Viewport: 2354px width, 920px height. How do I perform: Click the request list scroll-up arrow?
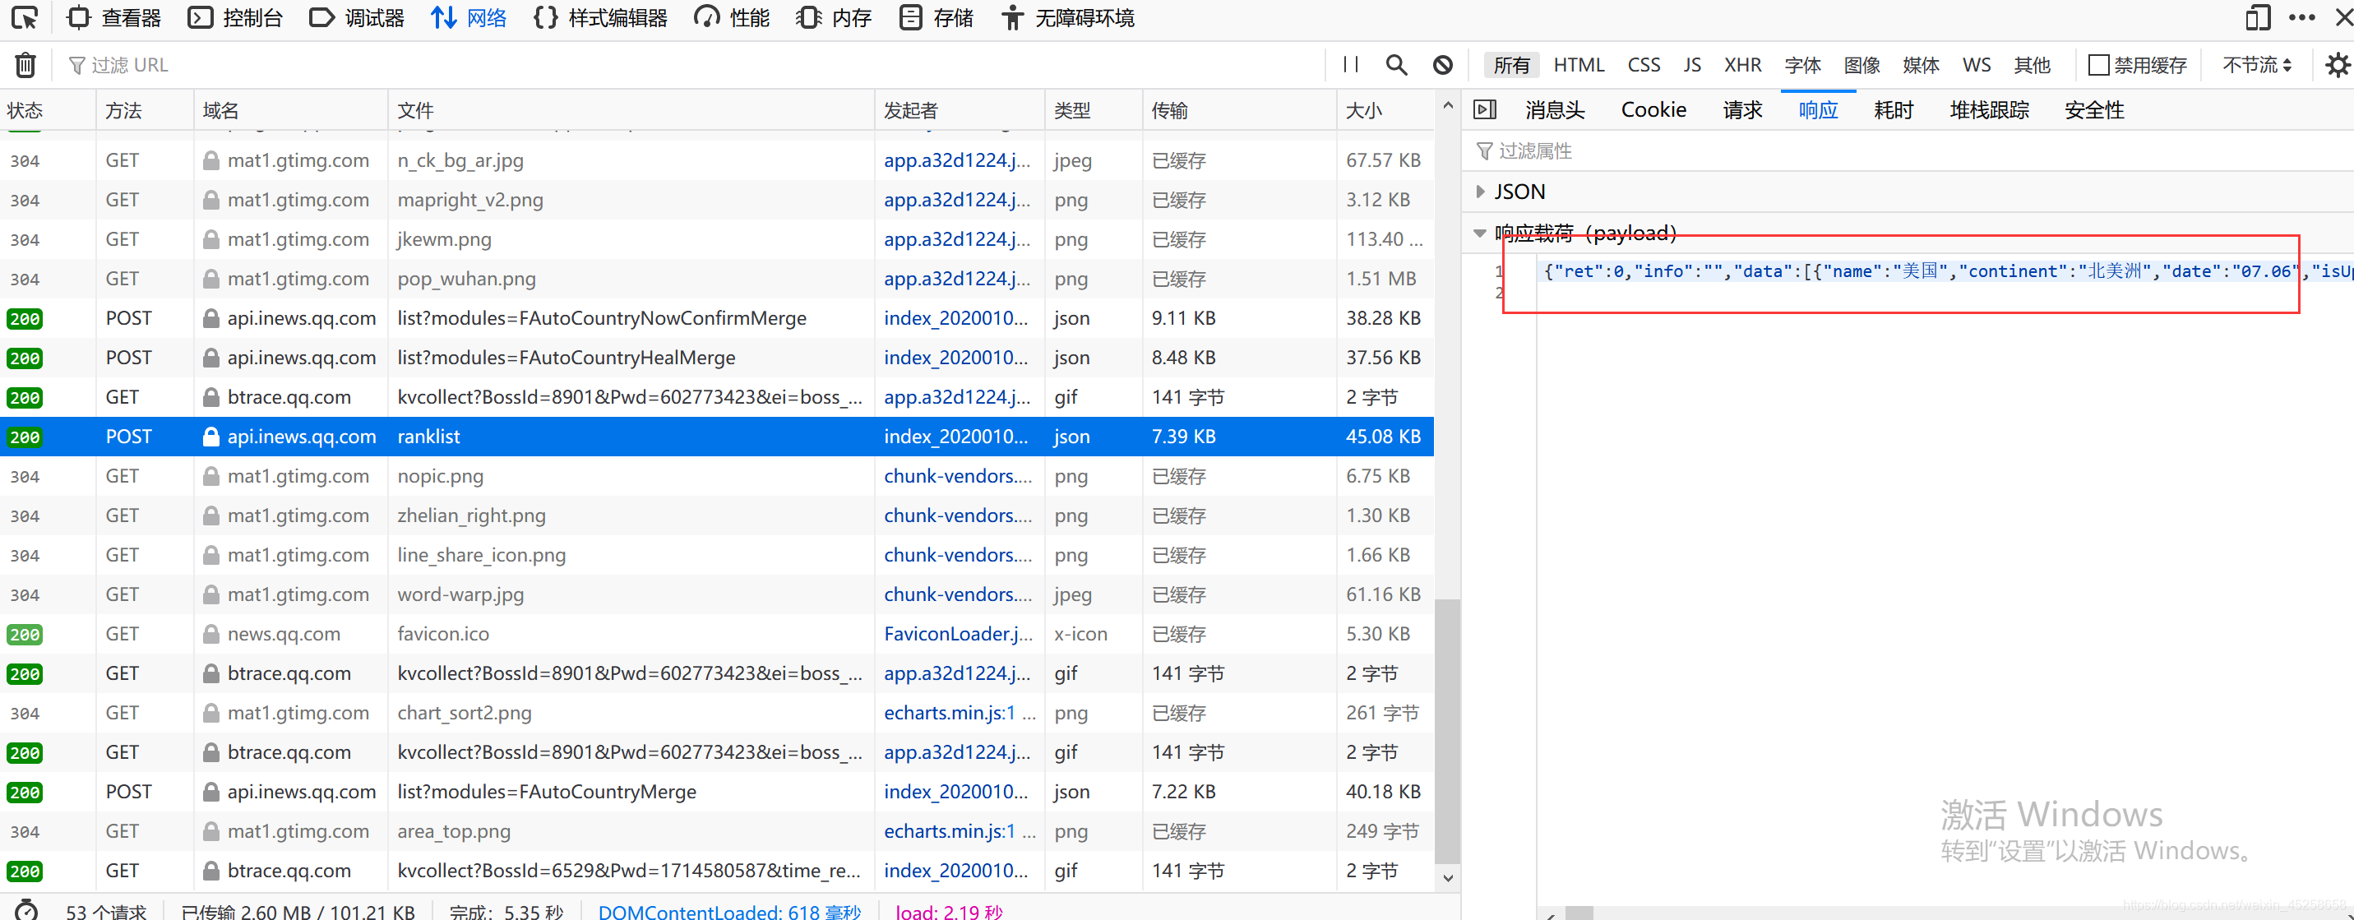point(1447,106)
